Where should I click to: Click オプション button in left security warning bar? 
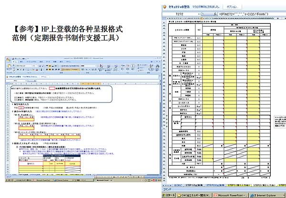tap(44, 77)
